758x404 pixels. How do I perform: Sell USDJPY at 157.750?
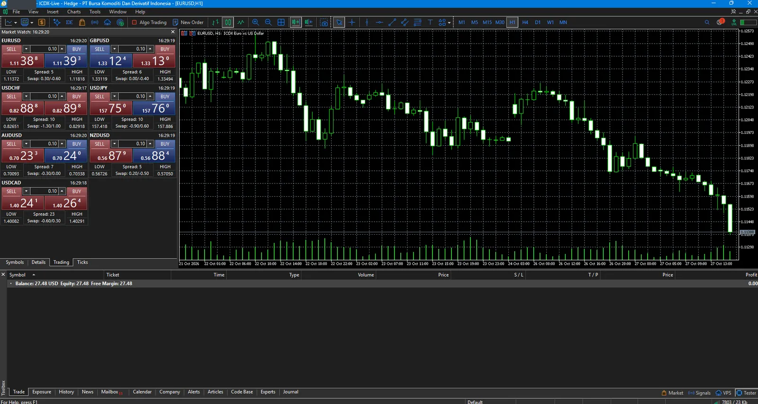tap(111, 108)
